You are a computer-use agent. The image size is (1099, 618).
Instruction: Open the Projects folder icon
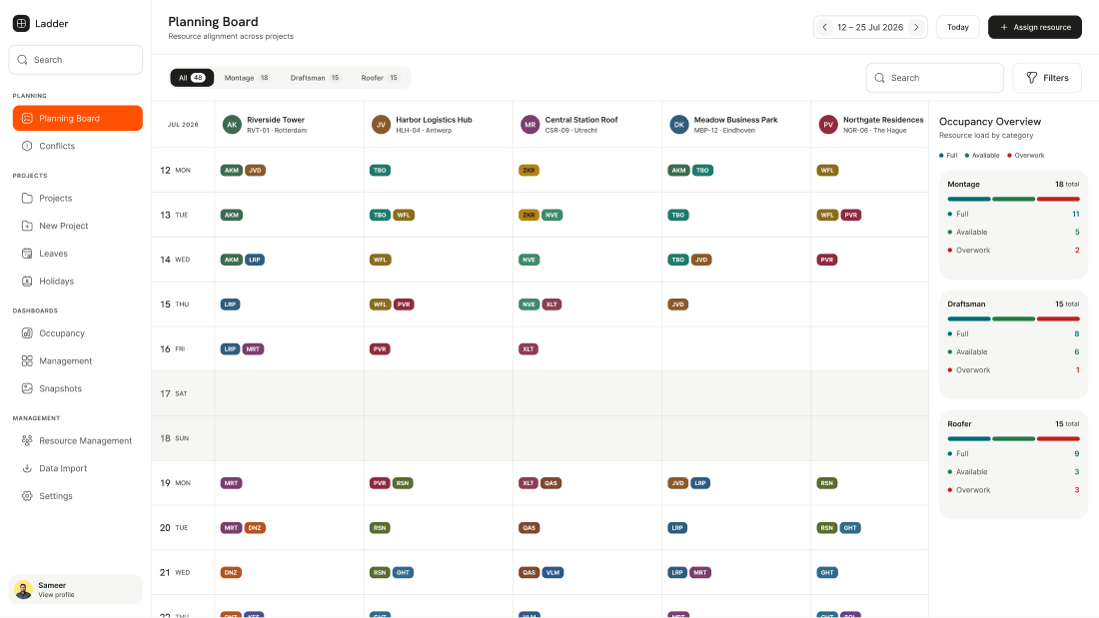[x=27, y=199]
